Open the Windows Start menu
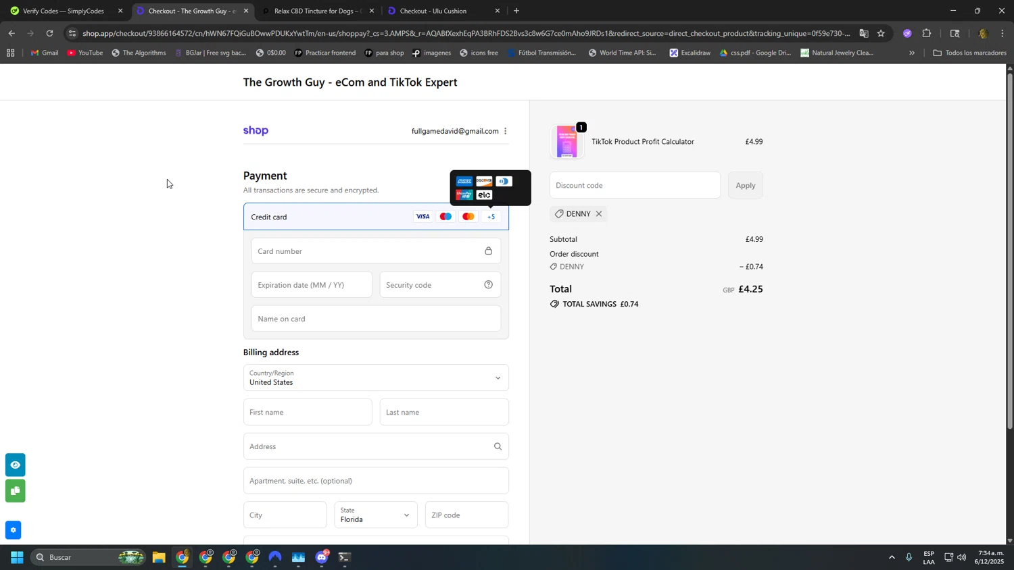This screenshot has height=570, width=1014. pyautogui.click(x=17, y=557)
